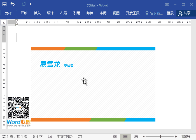
Task: Click the word count 6 个字
Action: (x=38, y=137)
